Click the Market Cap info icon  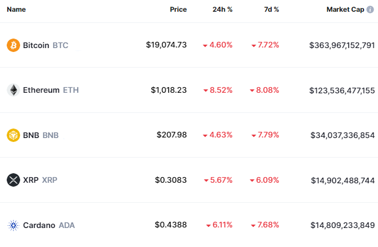pos(370,9)
